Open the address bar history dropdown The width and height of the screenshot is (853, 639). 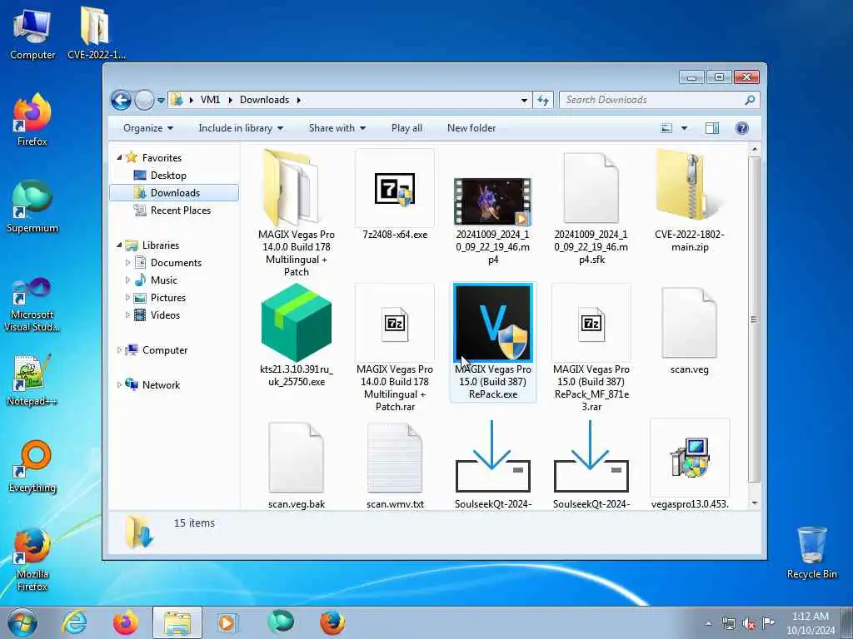click(x=524, y=100)
